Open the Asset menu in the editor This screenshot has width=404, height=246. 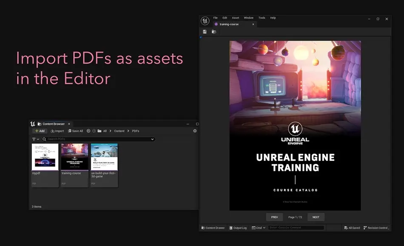tap(236, 18)
